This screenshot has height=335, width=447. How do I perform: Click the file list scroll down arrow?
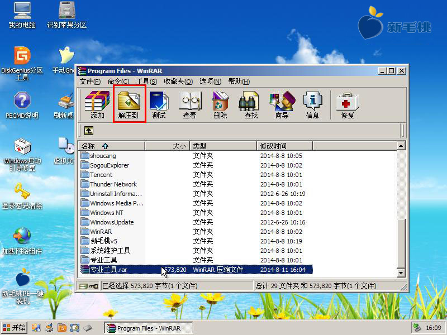[x=401, y=273]
